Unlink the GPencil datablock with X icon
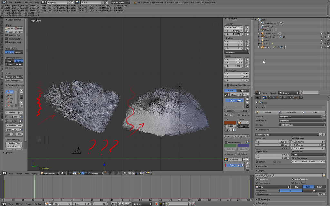Image resolution: width=330 pixels, height=206 pixels. [248, 95]
